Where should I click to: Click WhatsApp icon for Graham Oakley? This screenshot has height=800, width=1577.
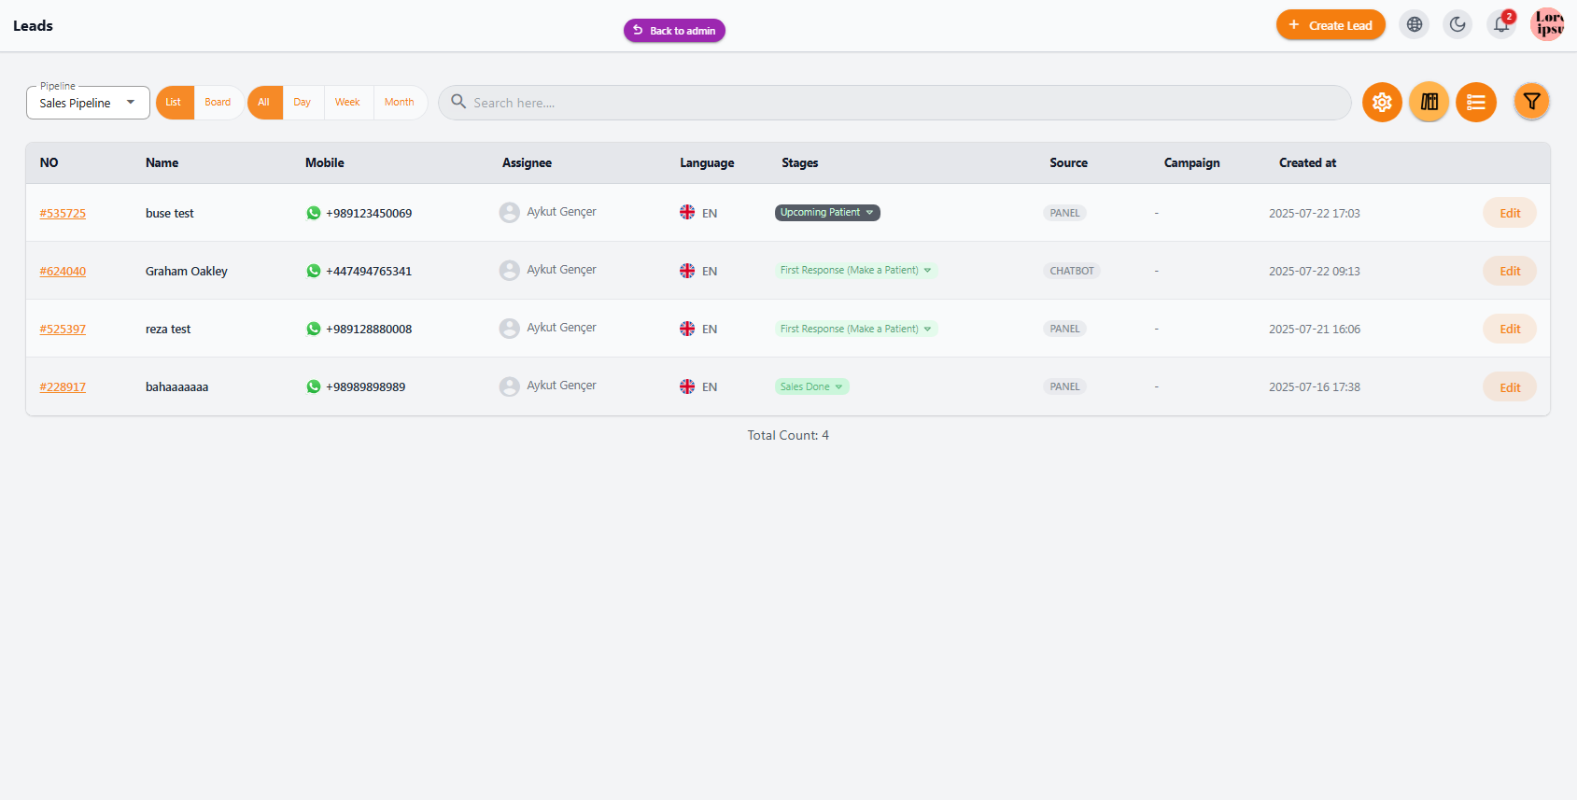314,271
